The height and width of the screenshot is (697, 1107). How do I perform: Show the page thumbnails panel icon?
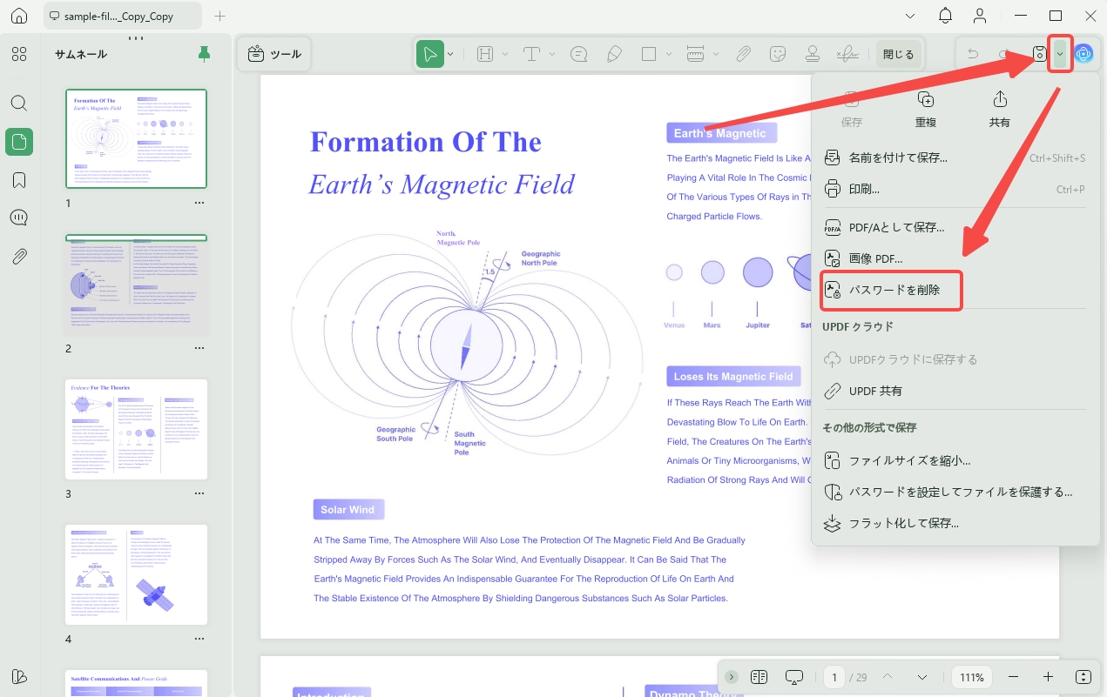pos(19,142)
